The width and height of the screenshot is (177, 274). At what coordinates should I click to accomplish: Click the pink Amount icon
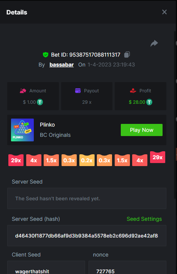[23, 91]
